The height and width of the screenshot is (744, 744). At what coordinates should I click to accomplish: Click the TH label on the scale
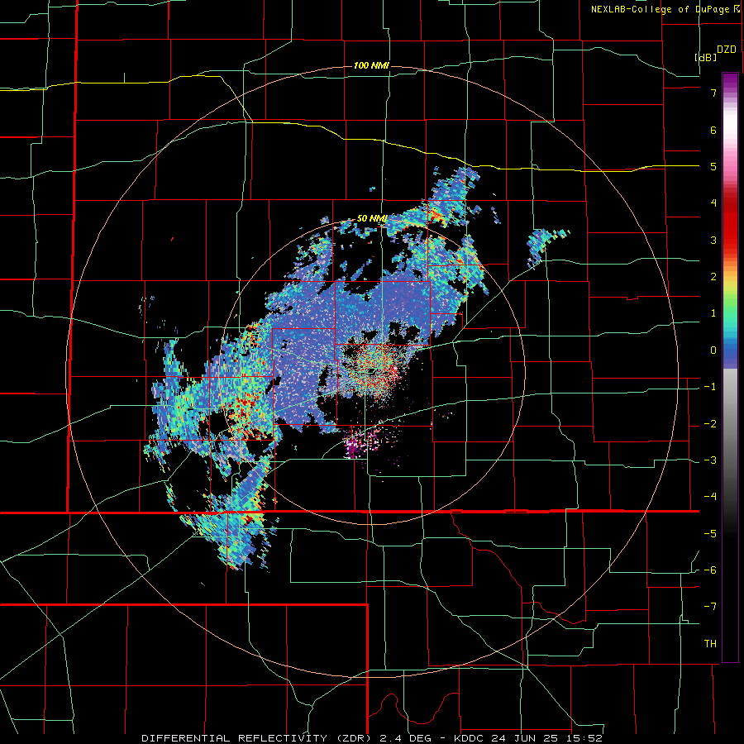click(710, 644)
